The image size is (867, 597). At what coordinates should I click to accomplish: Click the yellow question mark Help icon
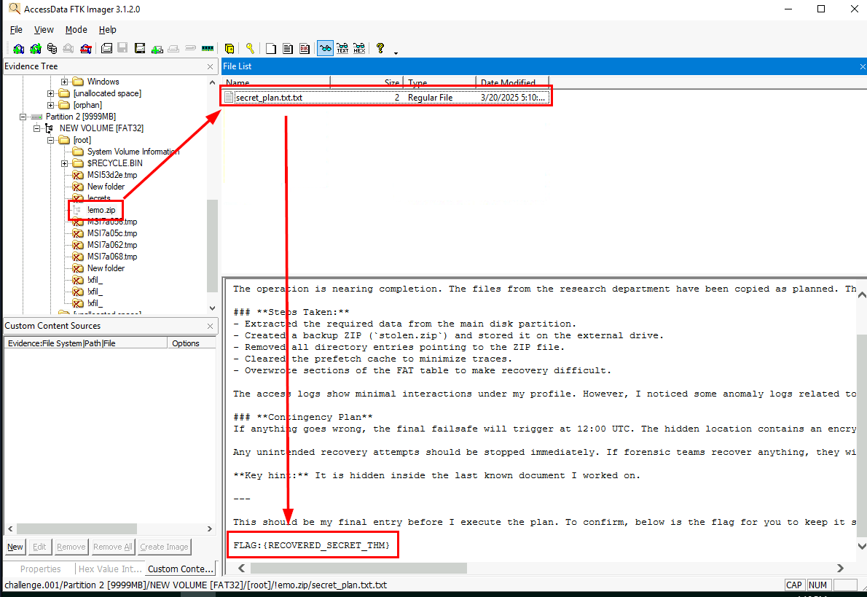click(x=380, y=49)
